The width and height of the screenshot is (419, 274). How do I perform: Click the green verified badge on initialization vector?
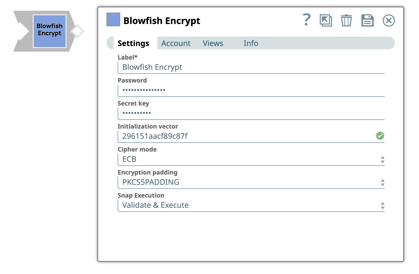click(x=380, y=136)
